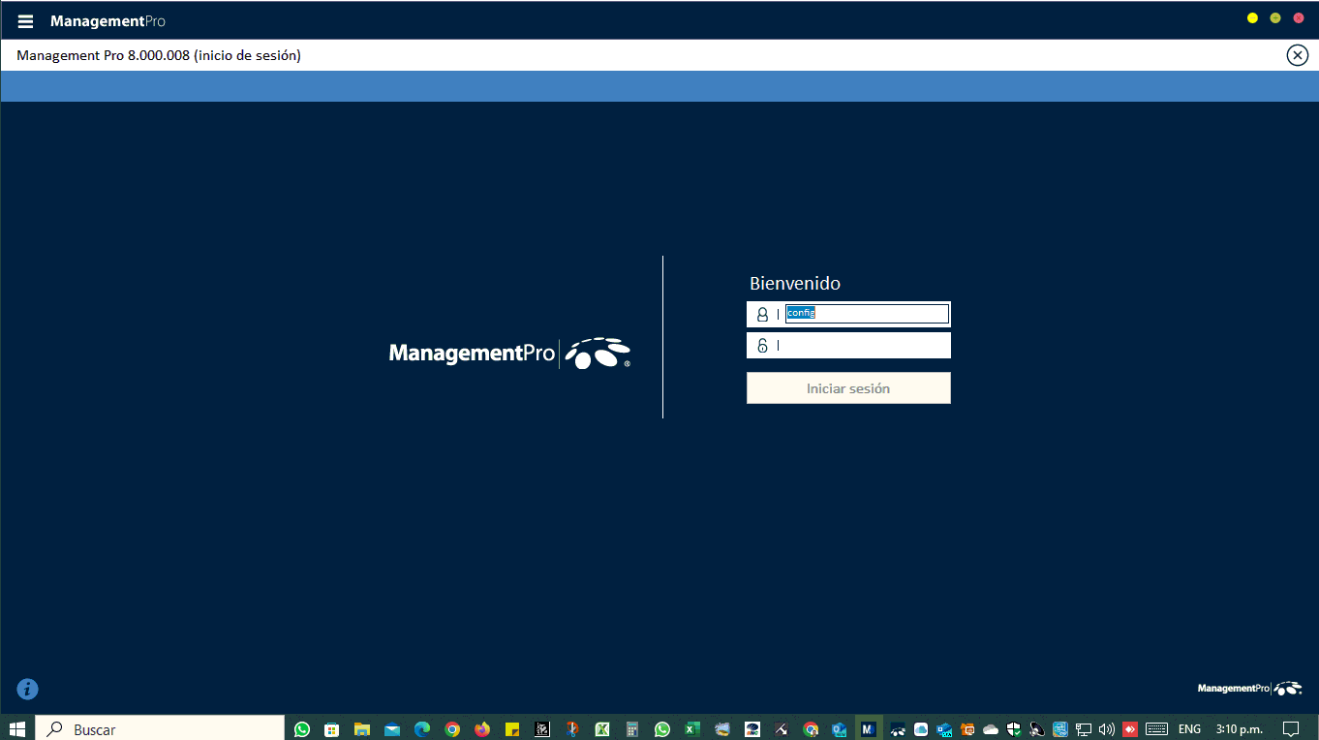Open Firefox from the taskbar
The width and height of the screenshot is (1319, 740).
click(x=482, y=729)
